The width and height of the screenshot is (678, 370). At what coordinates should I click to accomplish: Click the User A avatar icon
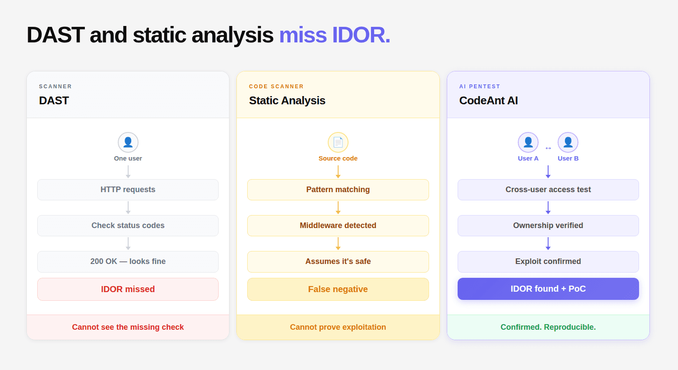point(528,142)
